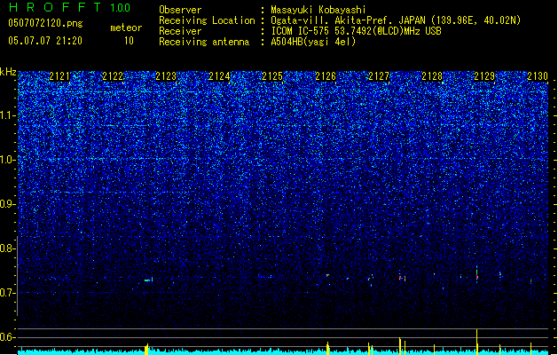
Task: Click the 2126 time axis marker
Action: pos(326,76)
